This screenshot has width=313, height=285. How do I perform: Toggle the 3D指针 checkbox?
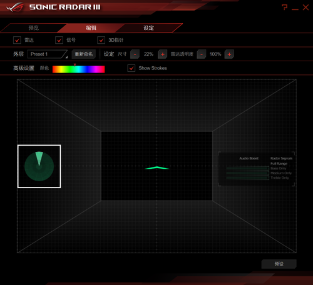pyautogui.click(x=101, y=40)
